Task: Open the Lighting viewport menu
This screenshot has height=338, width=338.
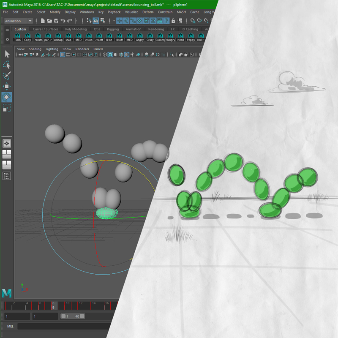Action: (x=52, y=49)
